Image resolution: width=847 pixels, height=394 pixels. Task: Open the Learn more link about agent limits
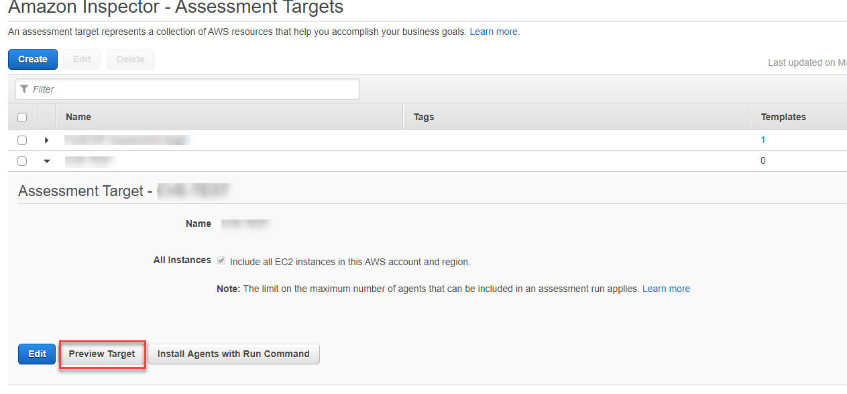666,289
